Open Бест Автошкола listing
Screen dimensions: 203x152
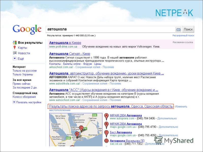click(121, 132)
